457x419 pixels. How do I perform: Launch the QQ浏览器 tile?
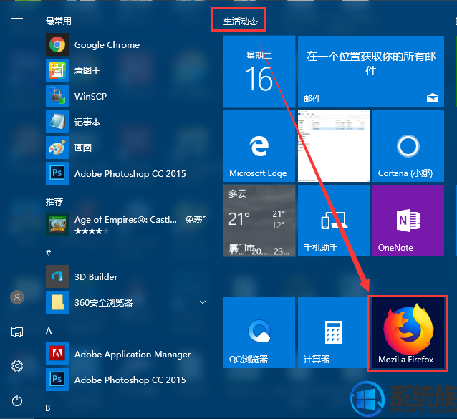pos(259,332)
